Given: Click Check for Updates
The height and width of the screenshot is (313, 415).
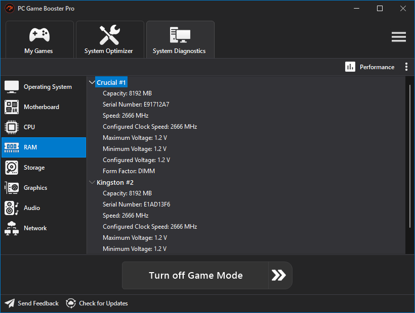Looking at the screenshot, I should click(x=97, y=303).
